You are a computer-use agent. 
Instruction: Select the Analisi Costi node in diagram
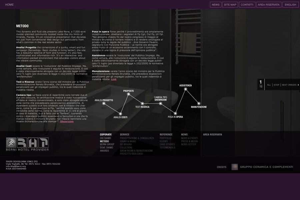[x=120, y=114]
